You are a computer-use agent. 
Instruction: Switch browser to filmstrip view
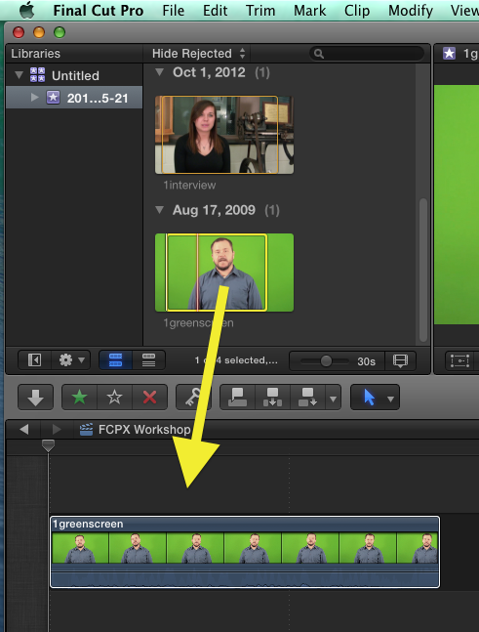tap(115, 359)
